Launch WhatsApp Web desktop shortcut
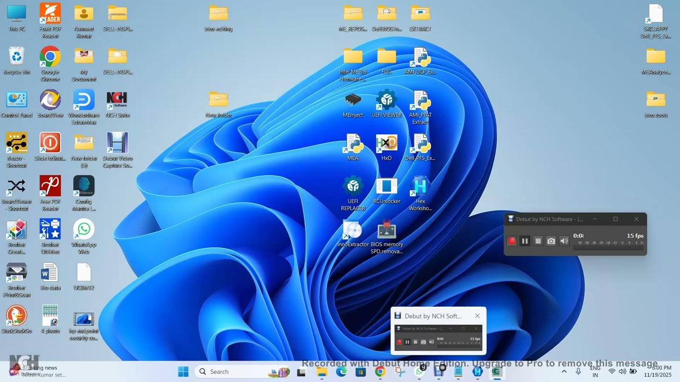Screen dimensions: 680x382 click(84, 236)
